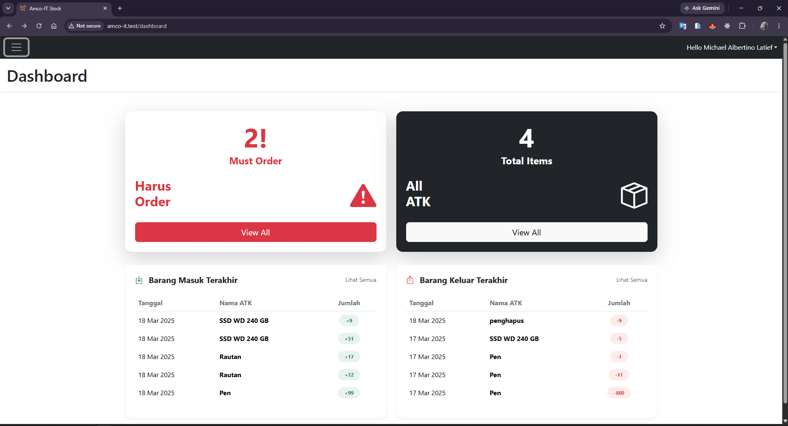The height and width of the screenshot is (426, 788).
Task: Click the Dashboard page heading
Action: coord(47,76)
